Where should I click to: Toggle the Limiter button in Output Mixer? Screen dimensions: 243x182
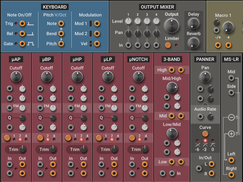(x=168, y=45)
